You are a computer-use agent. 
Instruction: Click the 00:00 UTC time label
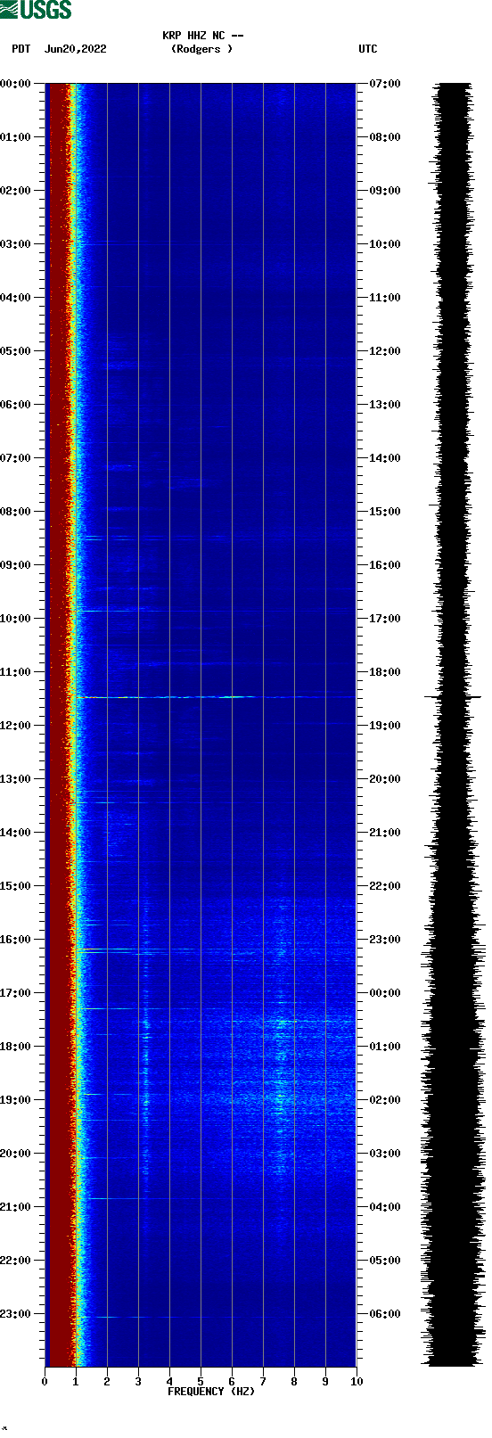pyautogui.click(x=385, y=993)
